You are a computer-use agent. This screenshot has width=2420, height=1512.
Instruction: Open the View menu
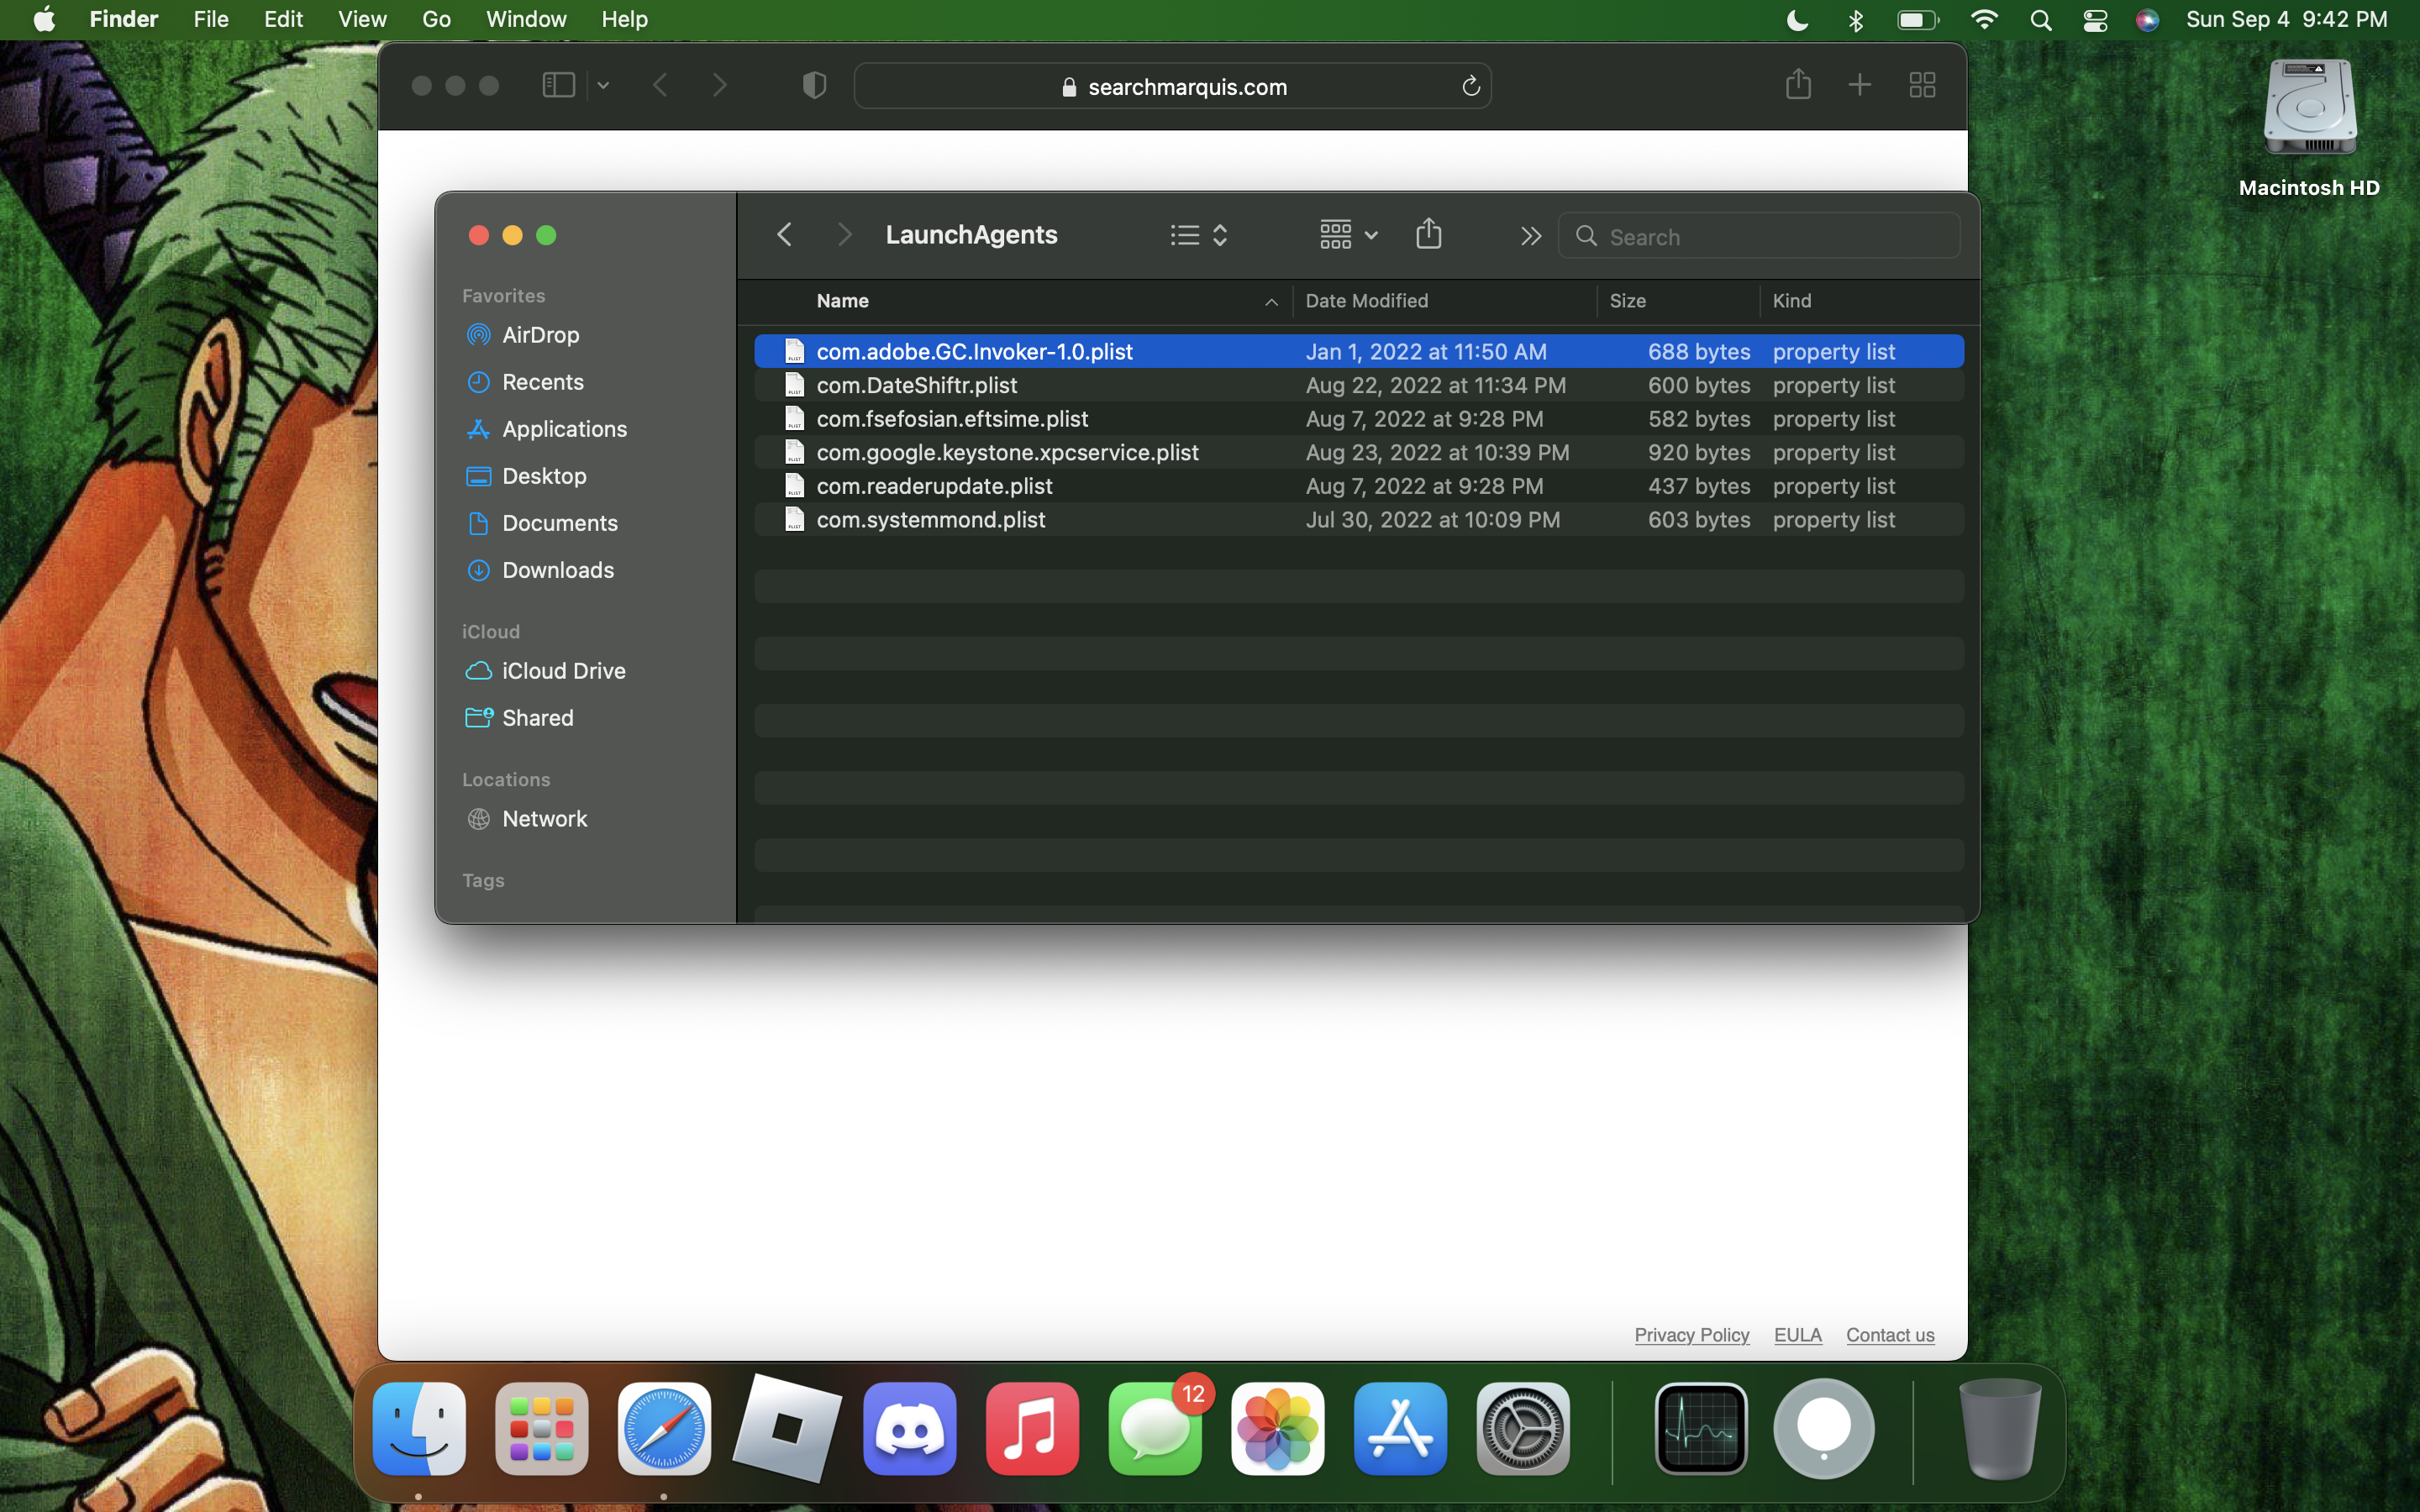(x=362, y=19)
